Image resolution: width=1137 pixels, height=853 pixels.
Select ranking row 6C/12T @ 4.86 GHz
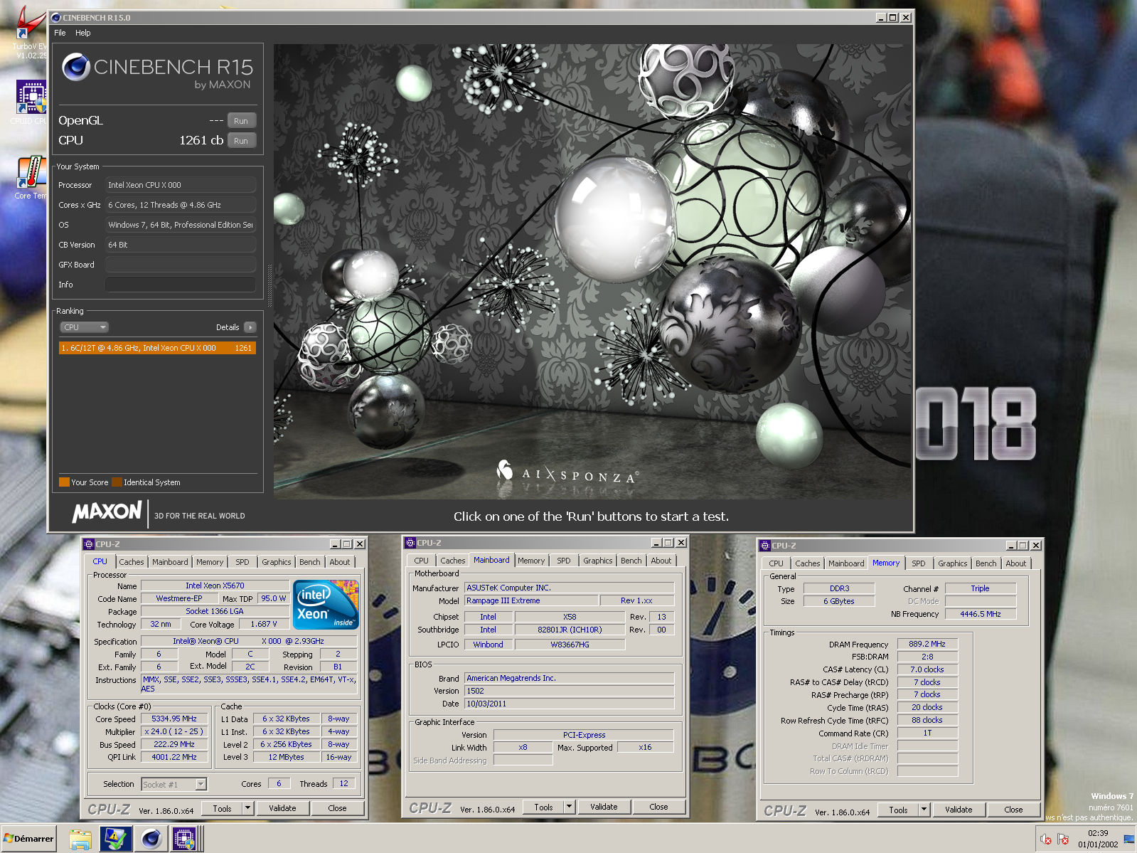point(157,348)
